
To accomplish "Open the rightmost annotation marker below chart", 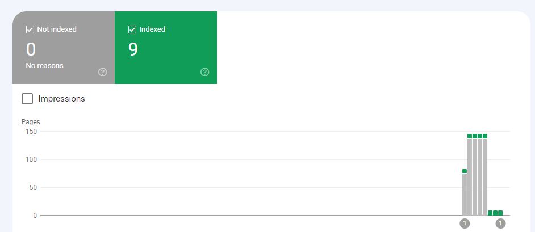I will [x=500, y=223].
